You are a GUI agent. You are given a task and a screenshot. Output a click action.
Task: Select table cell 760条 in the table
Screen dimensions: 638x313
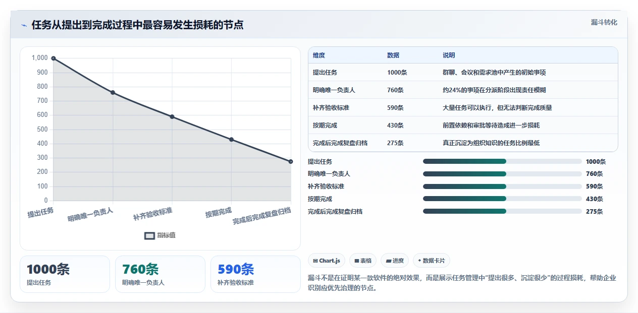(395, 90)
